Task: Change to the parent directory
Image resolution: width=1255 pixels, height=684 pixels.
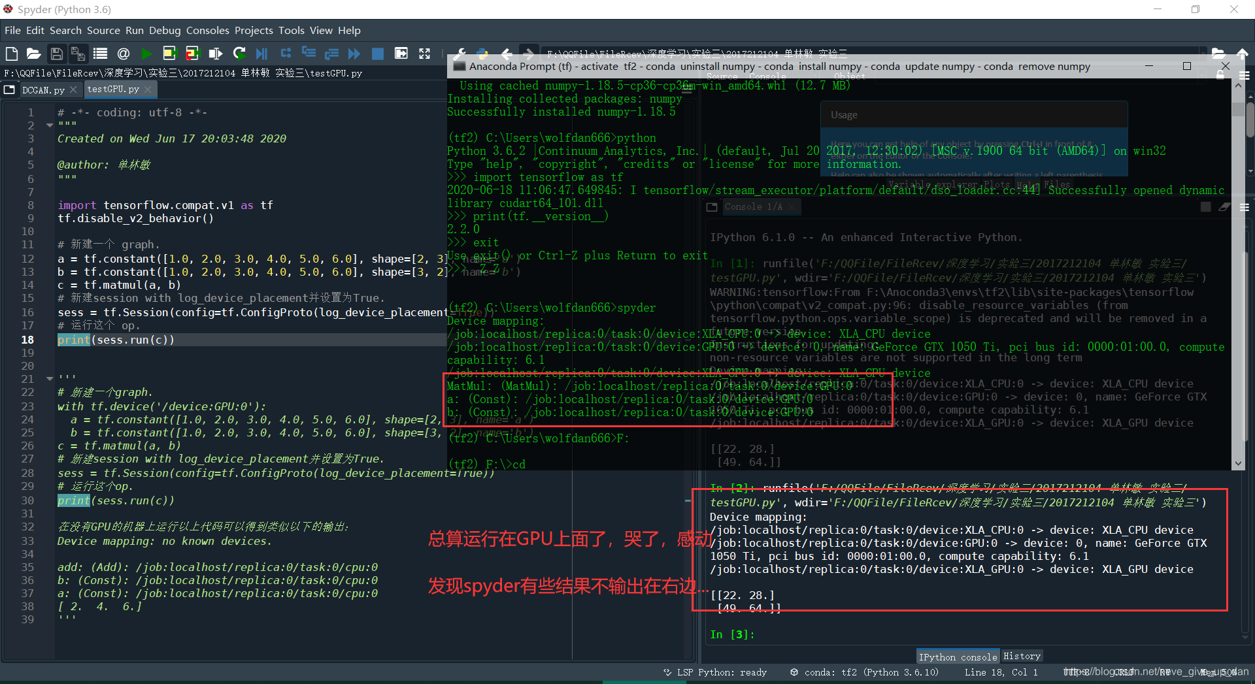Action: tap(1242, 53)
